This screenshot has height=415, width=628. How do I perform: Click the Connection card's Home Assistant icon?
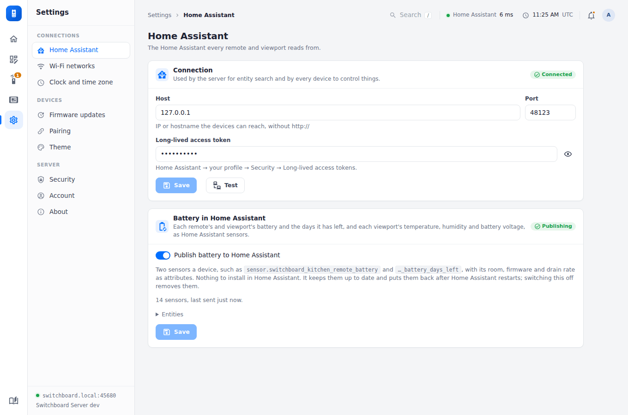click(x=162, y=74)
